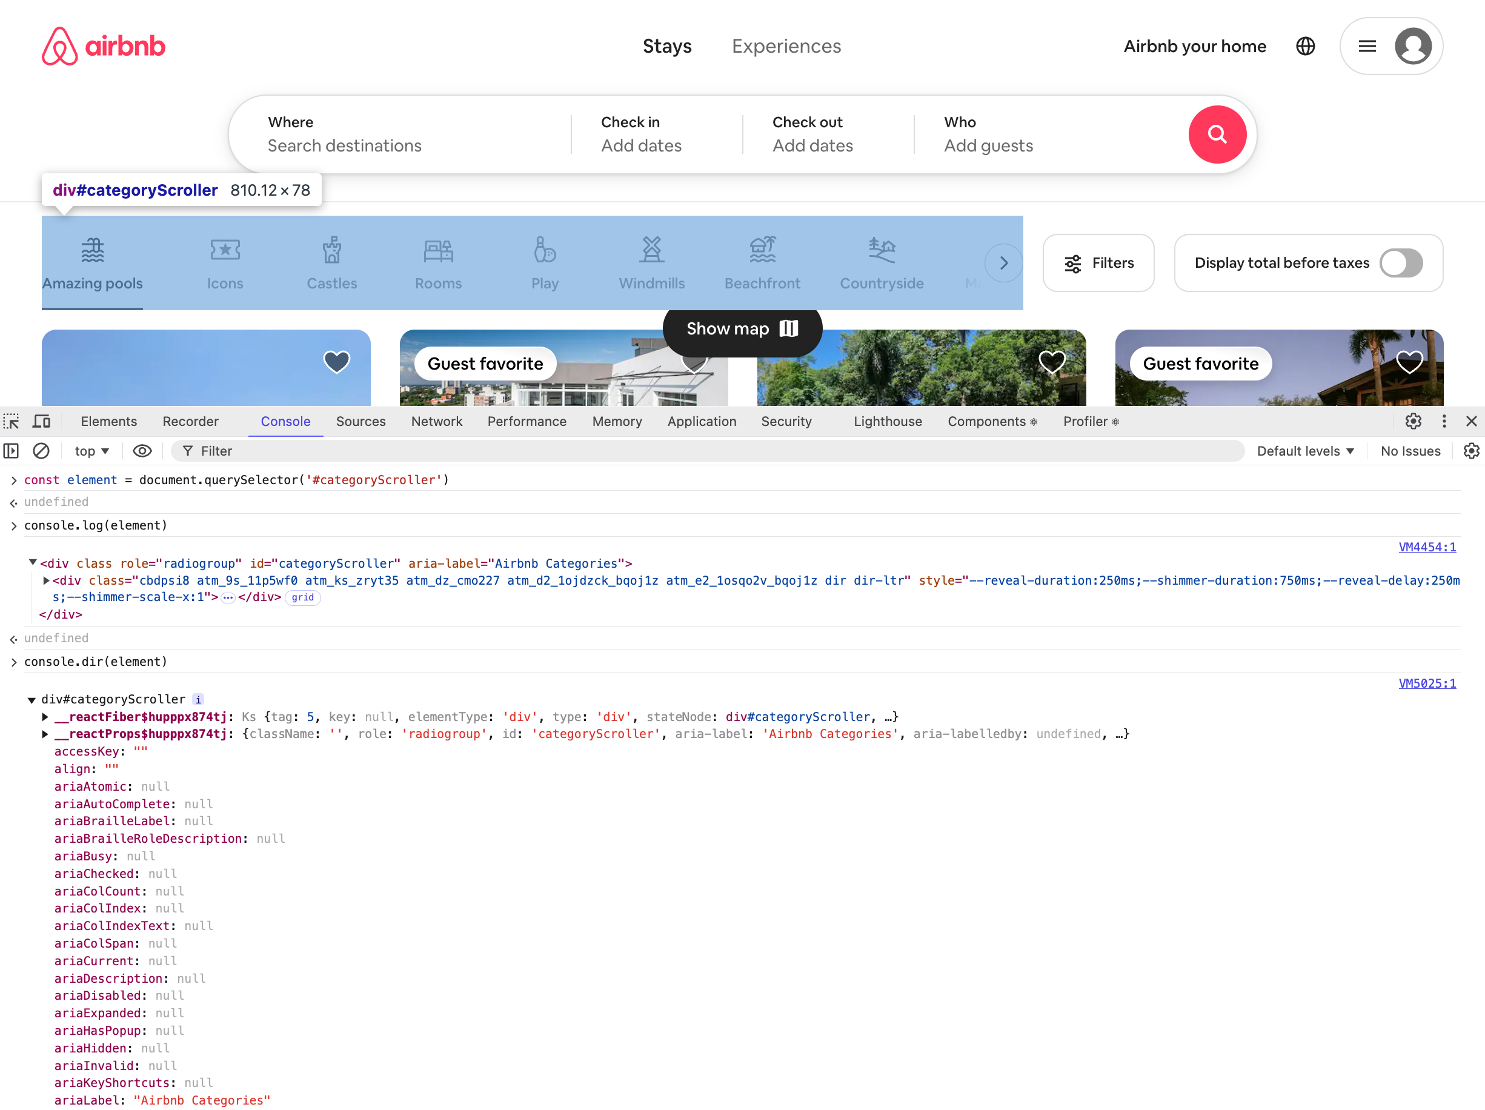1485x1110 pixels.
Task: Create live expression with eye icon
Action: [142, 451]
